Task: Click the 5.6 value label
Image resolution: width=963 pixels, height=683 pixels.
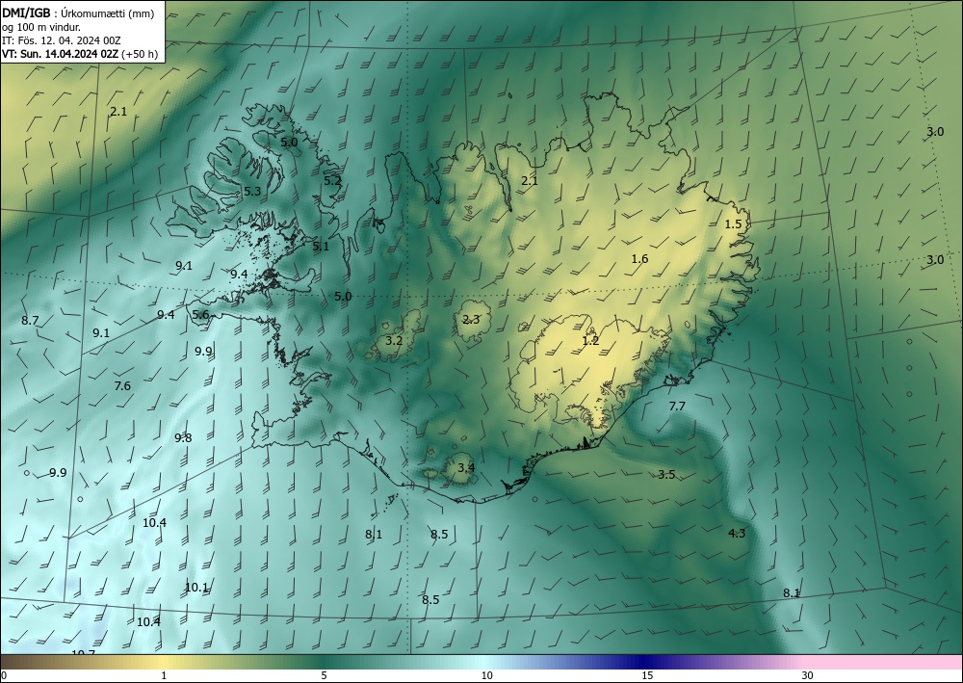Action: click(x=201, y=314)
